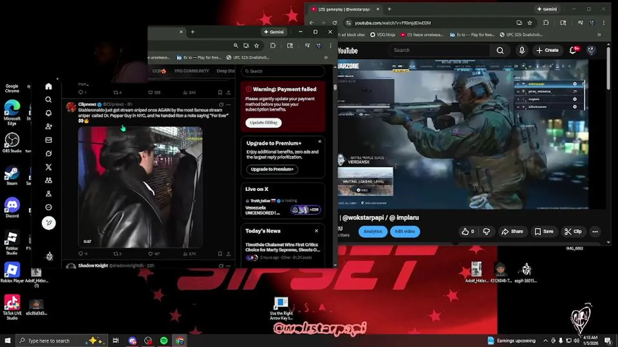Launch the Steam desktop shortcut
Image resolution: width=618 pixels, height=347 pixels.
pyautogui.click(x=12, y=176)
